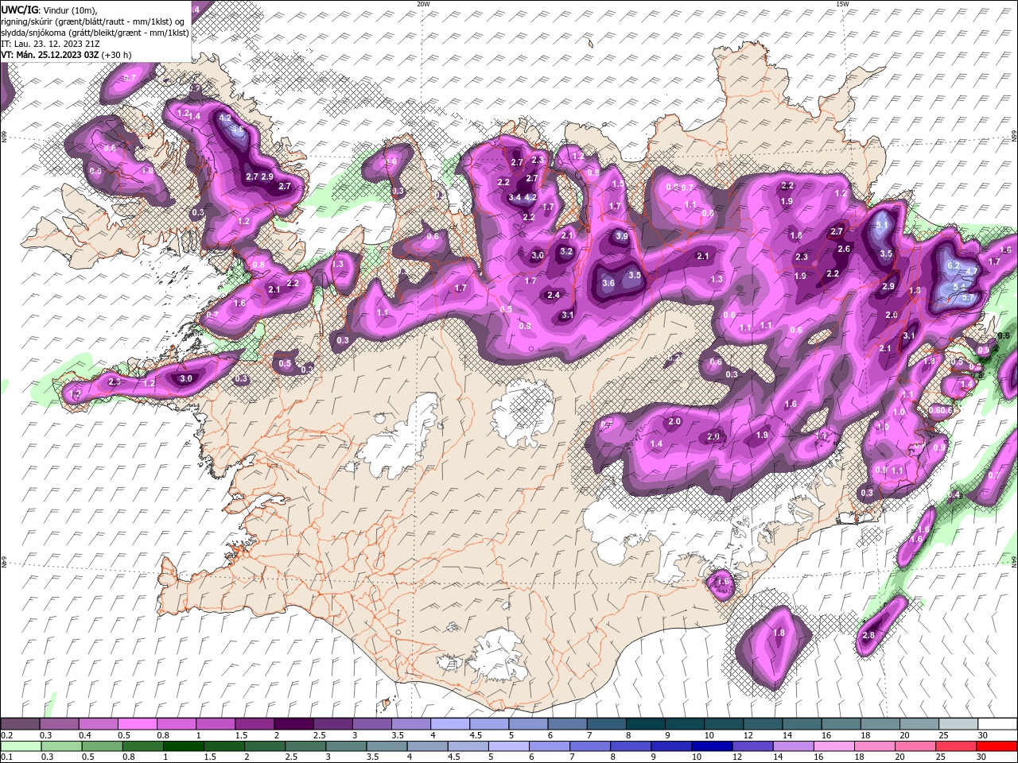Click the '30' label under the white swatch
The height and width of the screenshot is (763, 1018).
click(x=983, y=735)
